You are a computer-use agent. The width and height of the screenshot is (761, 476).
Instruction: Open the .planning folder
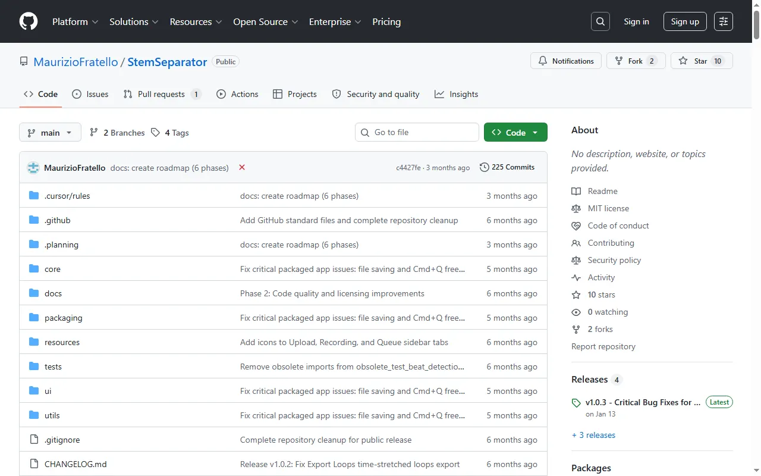(x=61, y=245)
